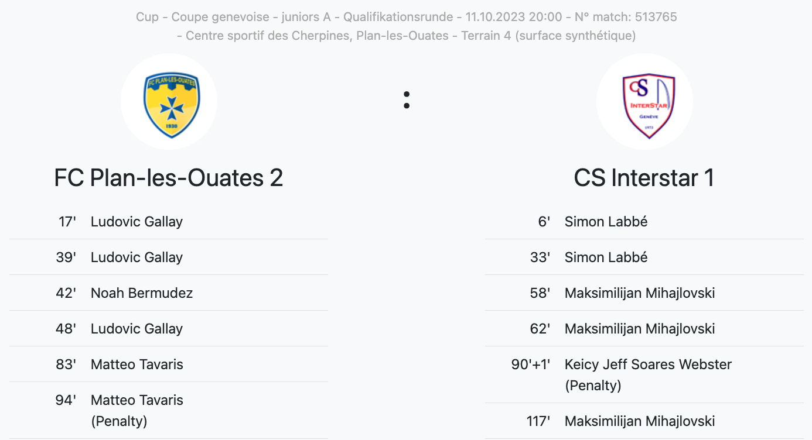Select Maksimilijan Mihajlovski's 62' goal
This screenshot has width=812, height=440.
click(640, 329)
